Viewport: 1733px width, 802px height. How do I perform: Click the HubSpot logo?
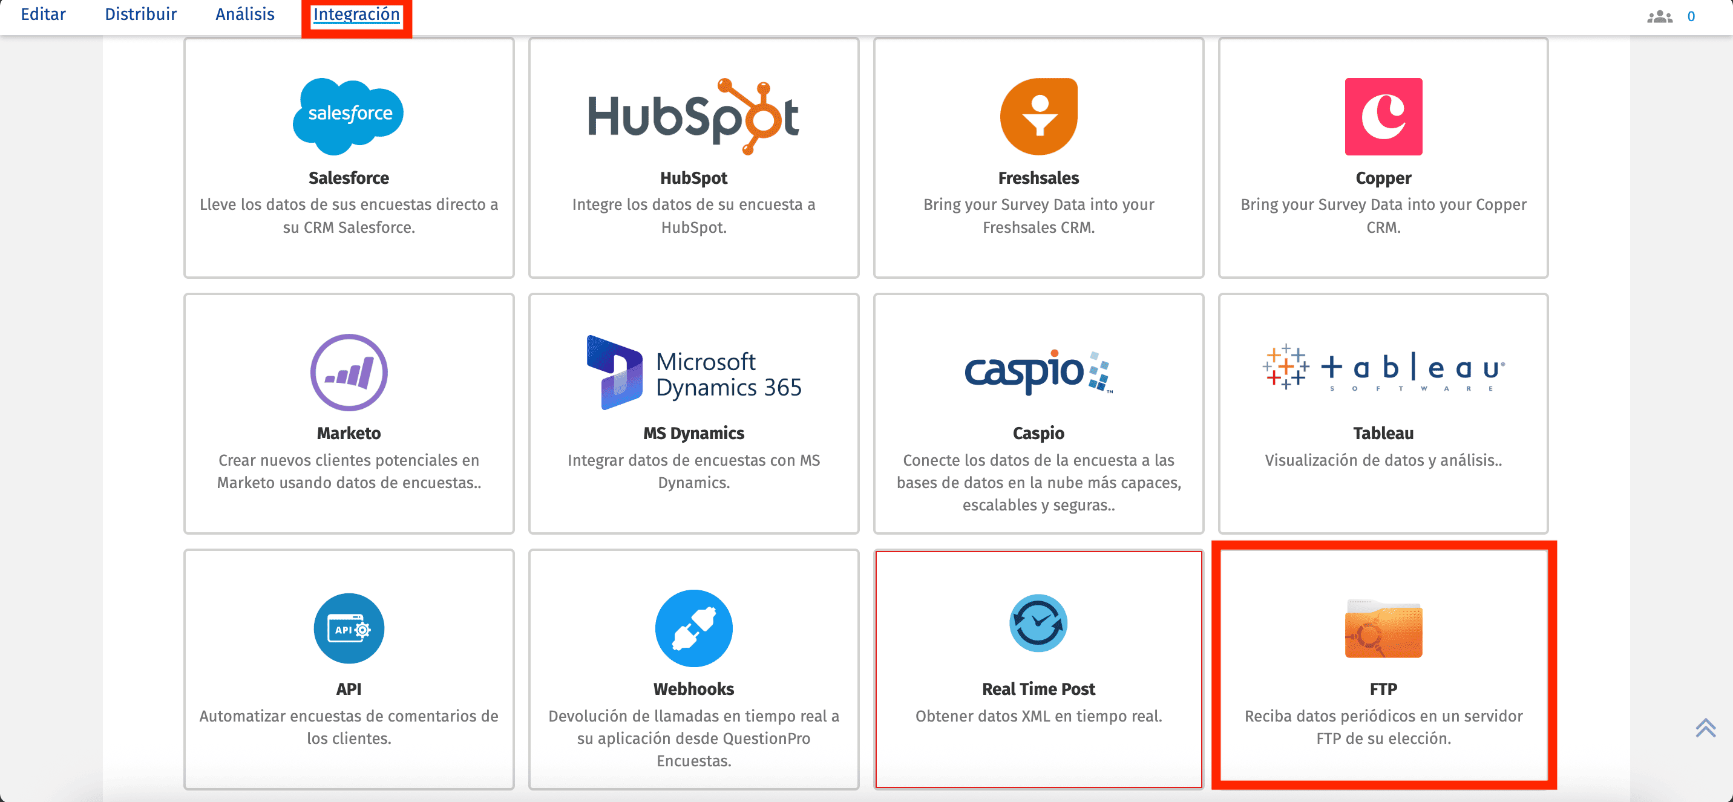click(x=693, y=116)
